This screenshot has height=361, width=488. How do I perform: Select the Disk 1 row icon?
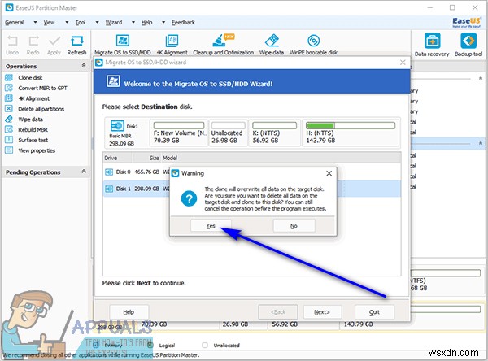109,189
